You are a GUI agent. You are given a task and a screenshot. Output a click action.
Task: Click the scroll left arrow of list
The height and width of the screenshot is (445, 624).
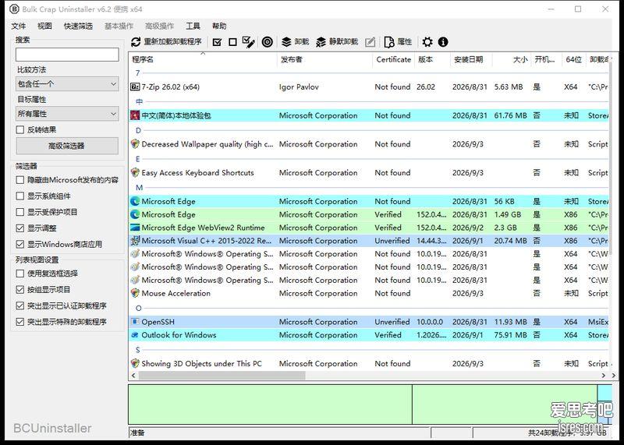(x=133, y=376)
